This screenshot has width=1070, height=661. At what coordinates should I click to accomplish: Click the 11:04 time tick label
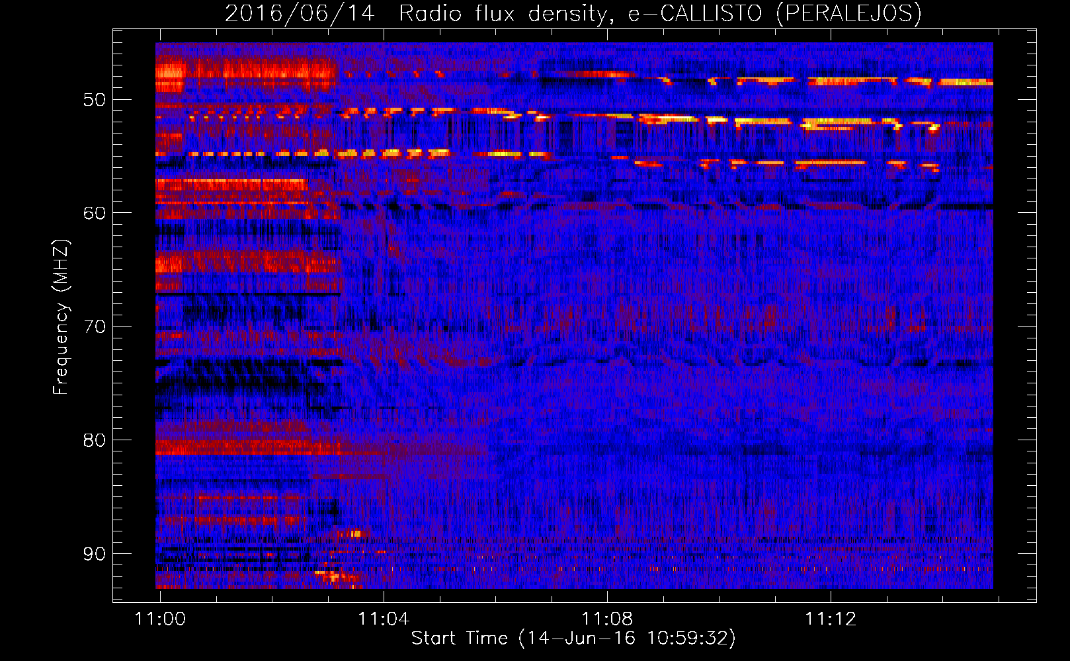[384, 619]
